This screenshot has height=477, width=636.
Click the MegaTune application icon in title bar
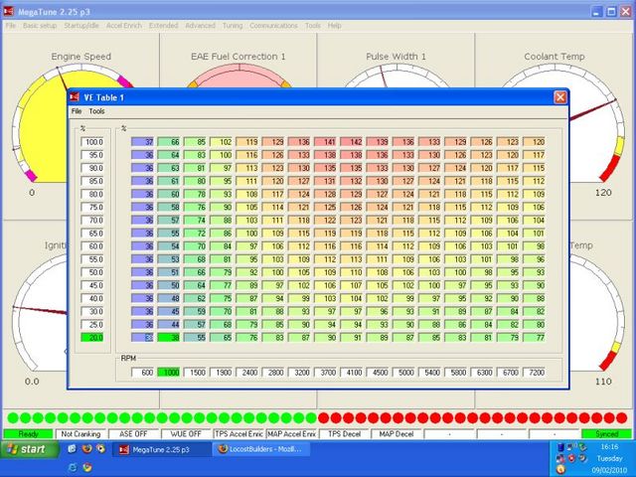click(x=9, y=9)
